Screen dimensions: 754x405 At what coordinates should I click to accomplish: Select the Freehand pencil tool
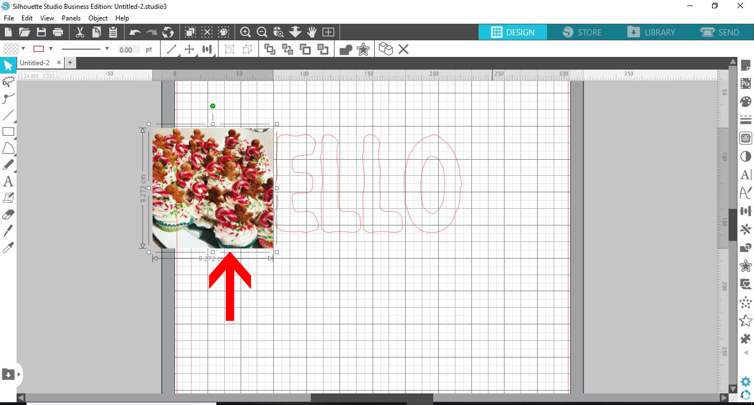tap(8, 165)
